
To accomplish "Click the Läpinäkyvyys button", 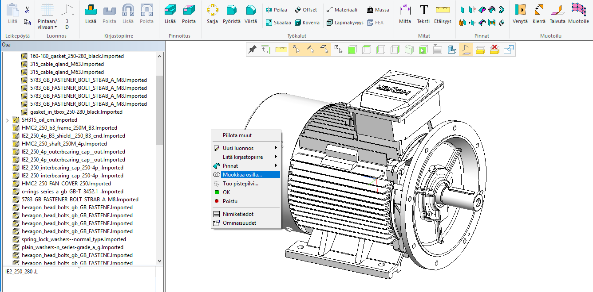I will [x=345, y=23].
